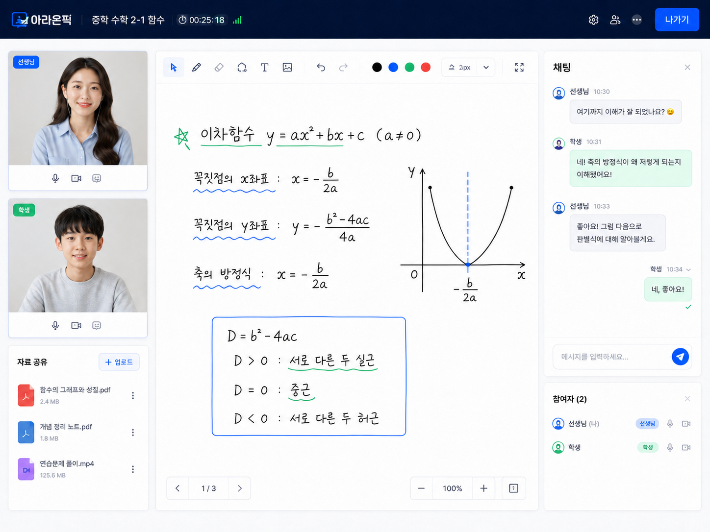Zoom in the whiteboard
The width and height of the screenshot is (710, 532).
483,488
